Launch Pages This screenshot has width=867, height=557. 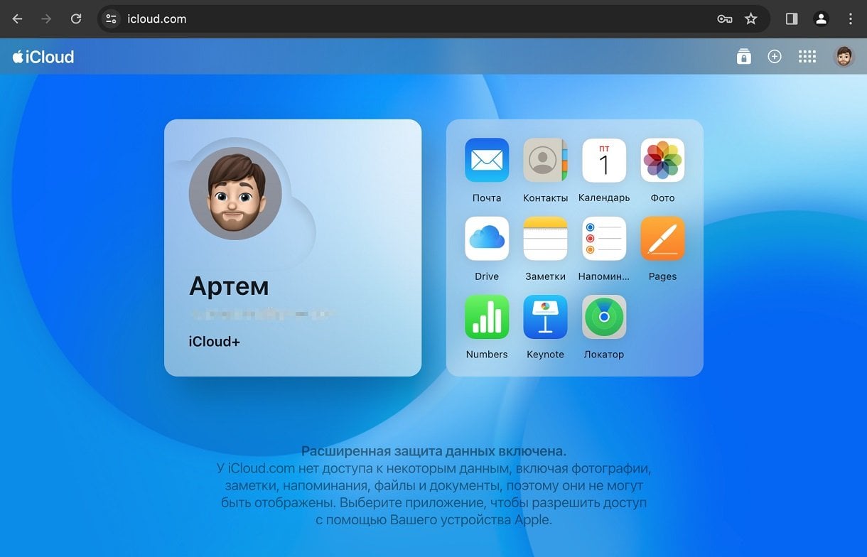point(662,239)
